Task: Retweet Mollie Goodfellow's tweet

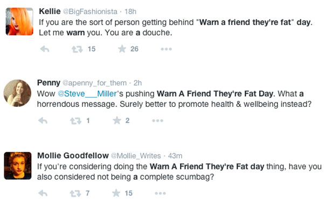Action: [75, 194]
